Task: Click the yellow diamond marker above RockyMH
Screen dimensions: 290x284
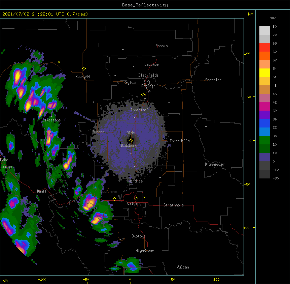Action: tap(84, 69)
